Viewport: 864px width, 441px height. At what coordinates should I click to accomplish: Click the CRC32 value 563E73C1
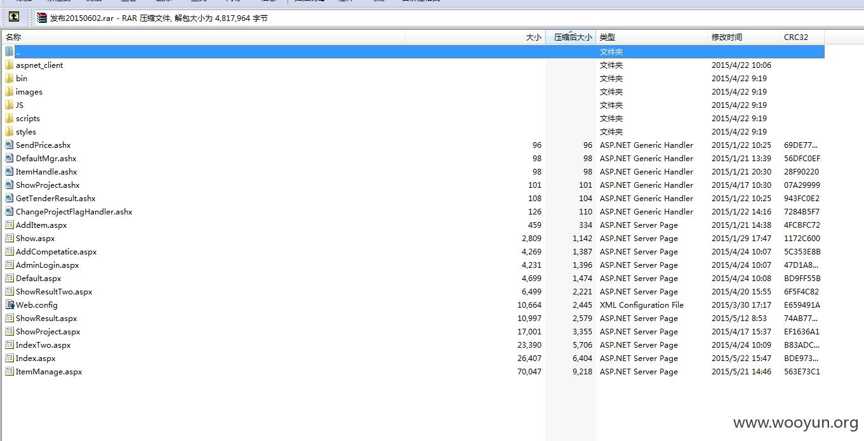[x=802, y=371]
